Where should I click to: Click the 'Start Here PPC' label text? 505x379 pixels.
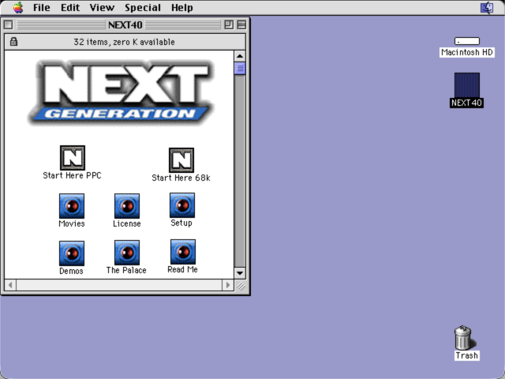tap(72, 175)
